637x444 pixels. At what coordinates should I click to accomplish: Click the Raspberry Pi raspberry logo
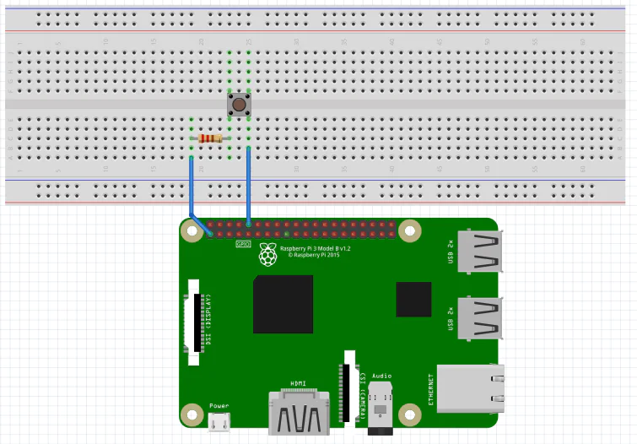tap(268, 255)
